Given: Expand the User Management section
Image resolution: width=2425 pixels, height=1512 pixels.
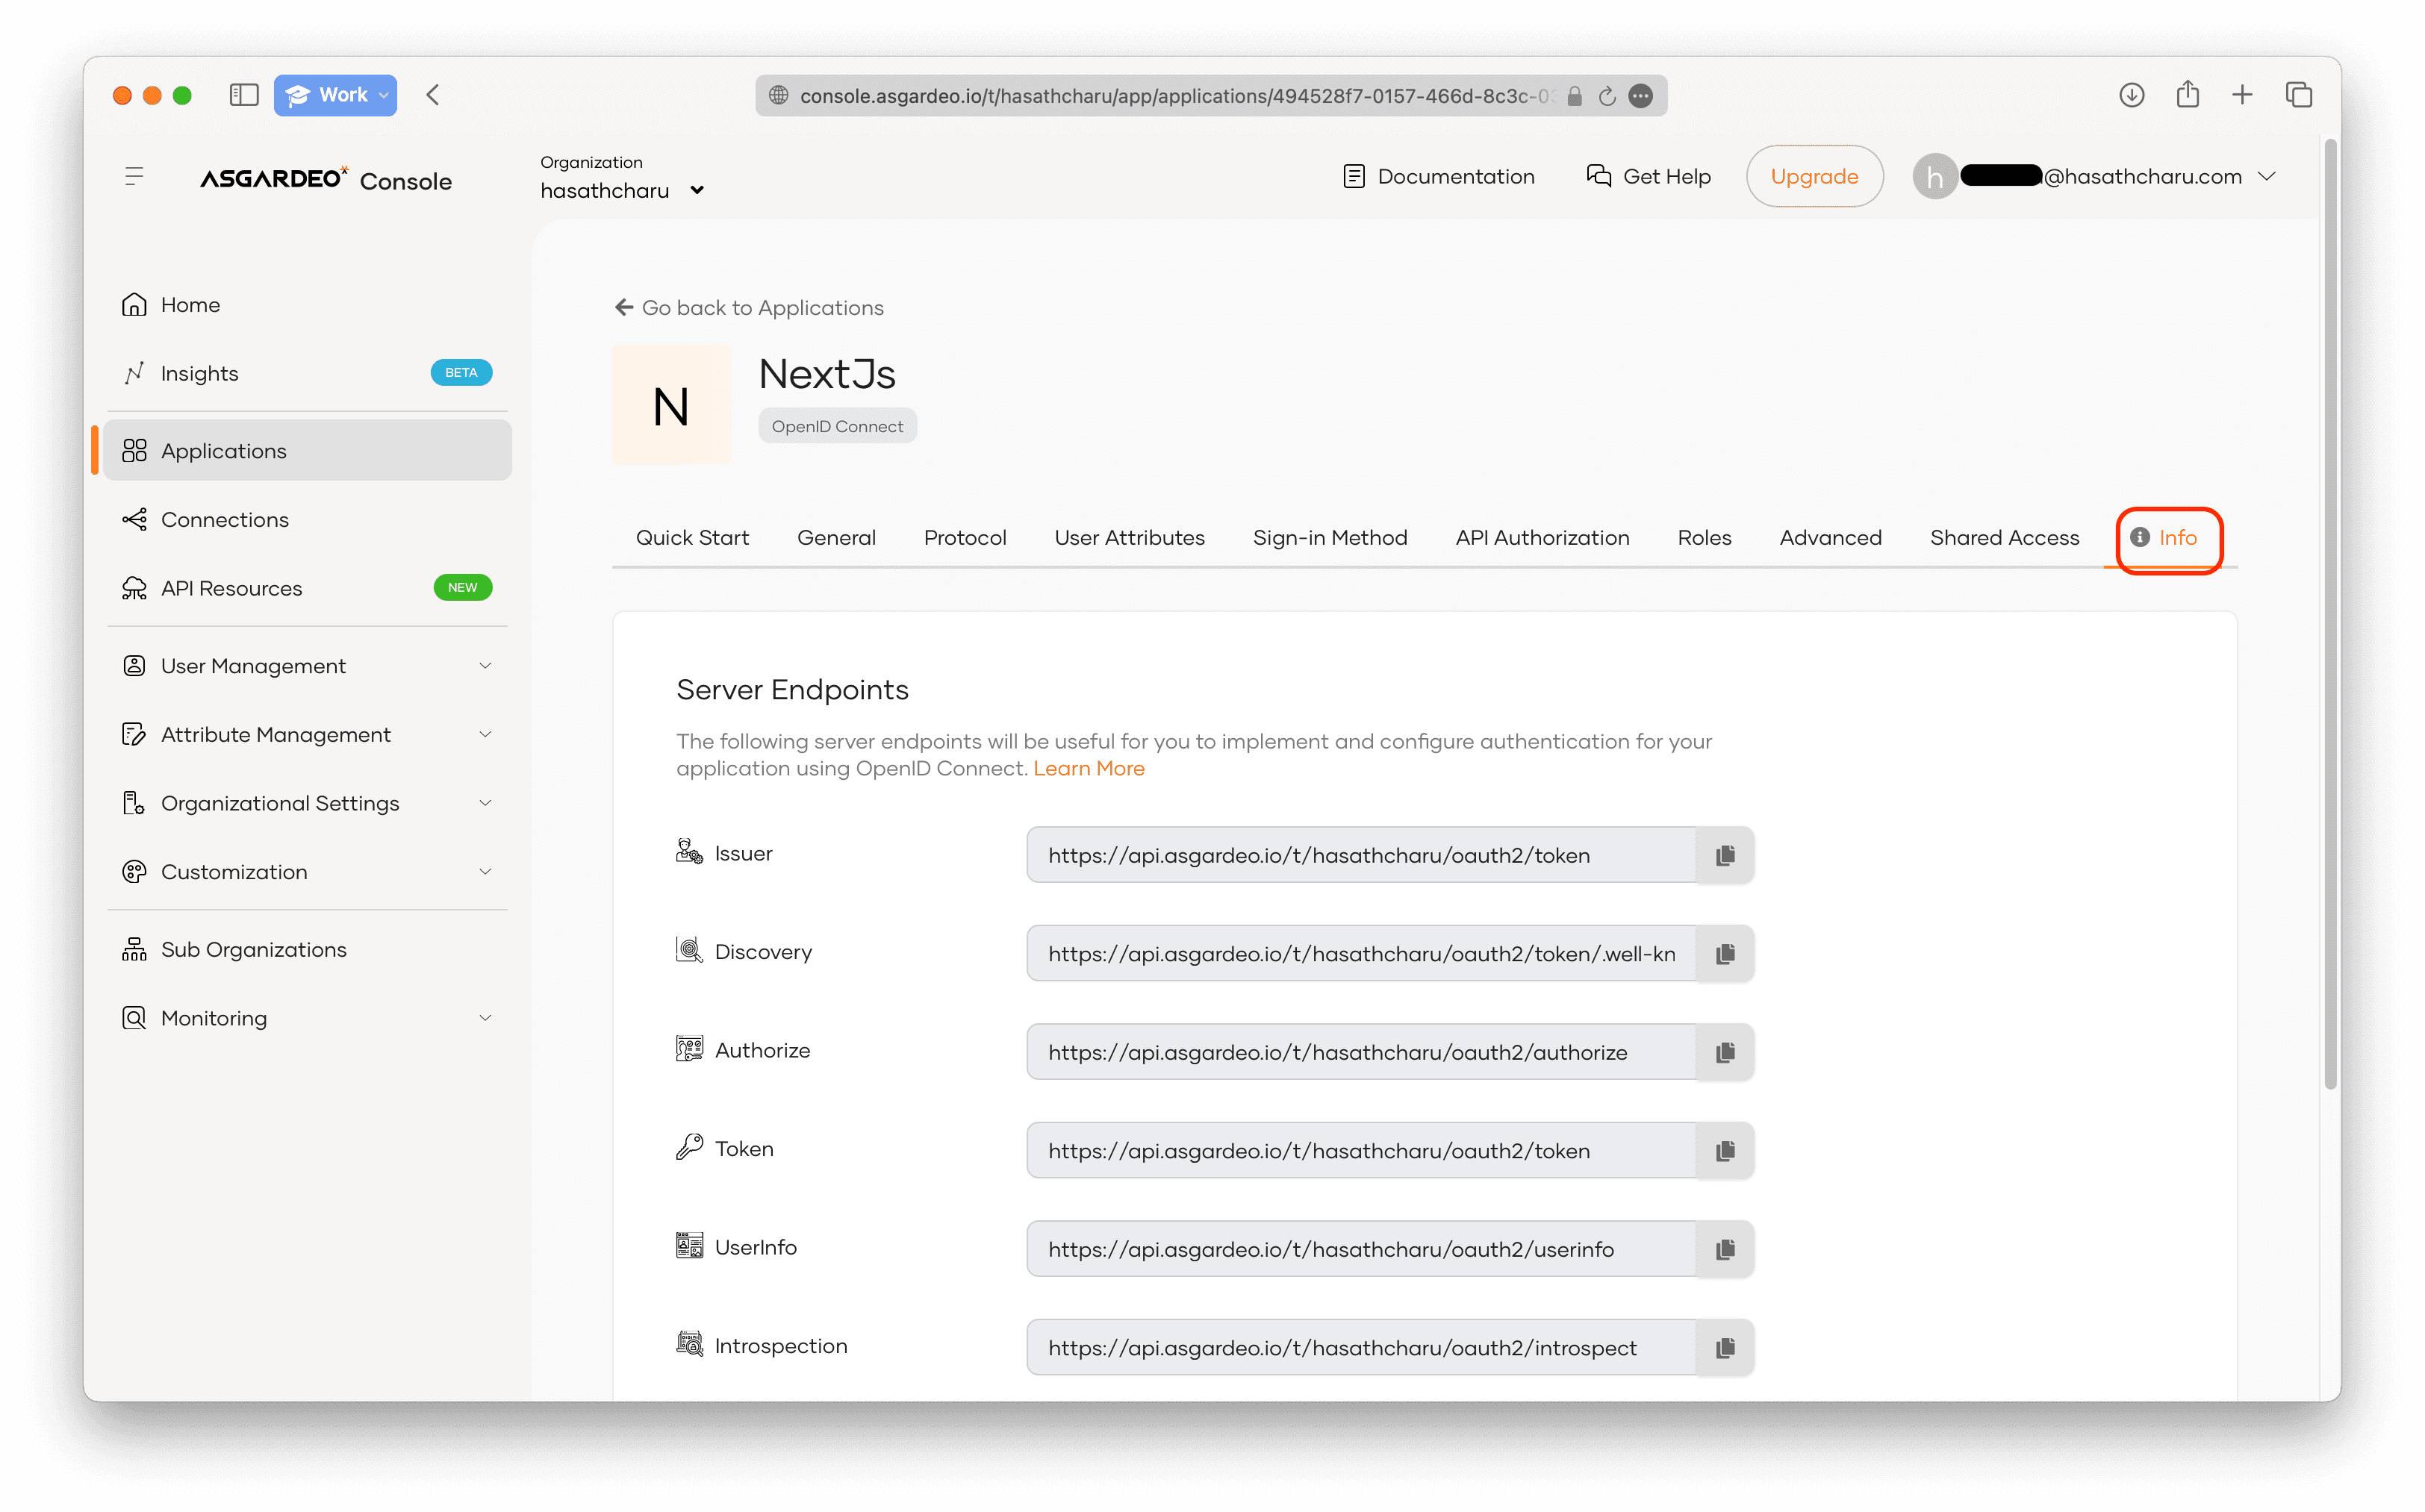Looking at the screenshot, I should [x=308, y=666].
